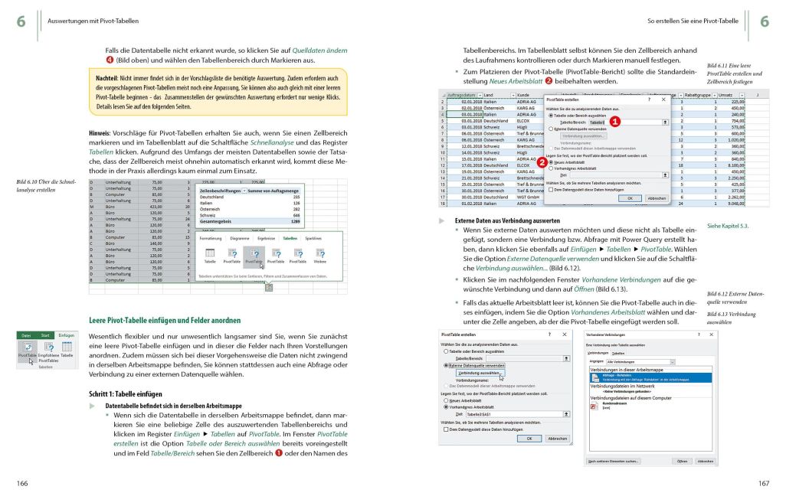The image size is (786, 496).
Task: Click range selector icon beside the empty Ziel field
Action: click(x=665, y=175)
